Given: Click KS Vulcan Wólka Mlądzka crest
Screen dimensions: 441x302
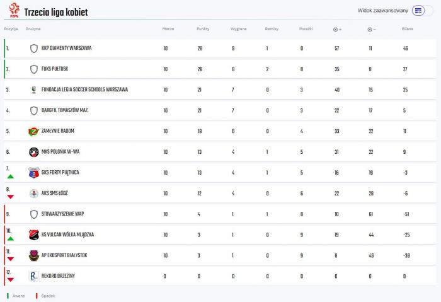Looking at the screenshot, I should click(x=34, y=235).
